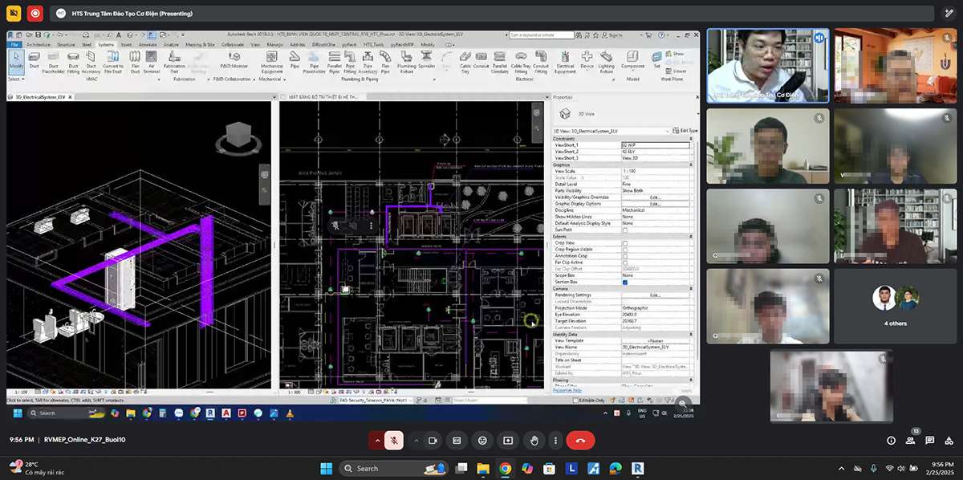963x480 pixels.
Task: Select the Parallel Pipes tool
Action: tap(334, 63)
